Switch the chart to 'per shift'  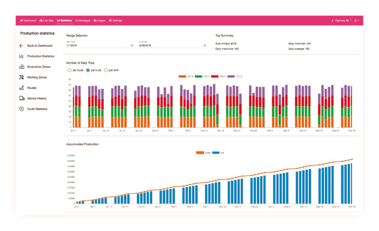pos(106,70)
